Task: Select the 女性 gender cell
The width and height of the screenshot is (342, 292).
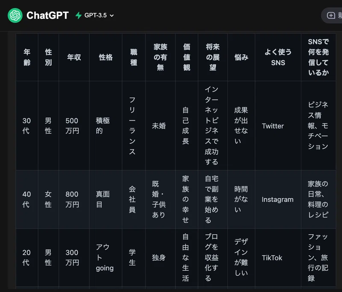Action: (x=48, y=199)
